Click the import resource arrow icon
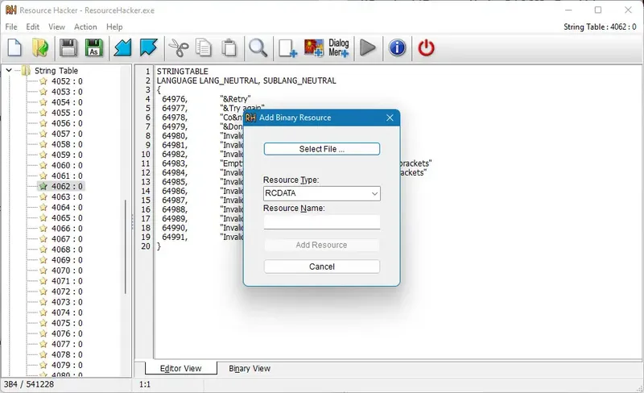Image resolution: width=644 pixels, height=393 pixels. 122,48
